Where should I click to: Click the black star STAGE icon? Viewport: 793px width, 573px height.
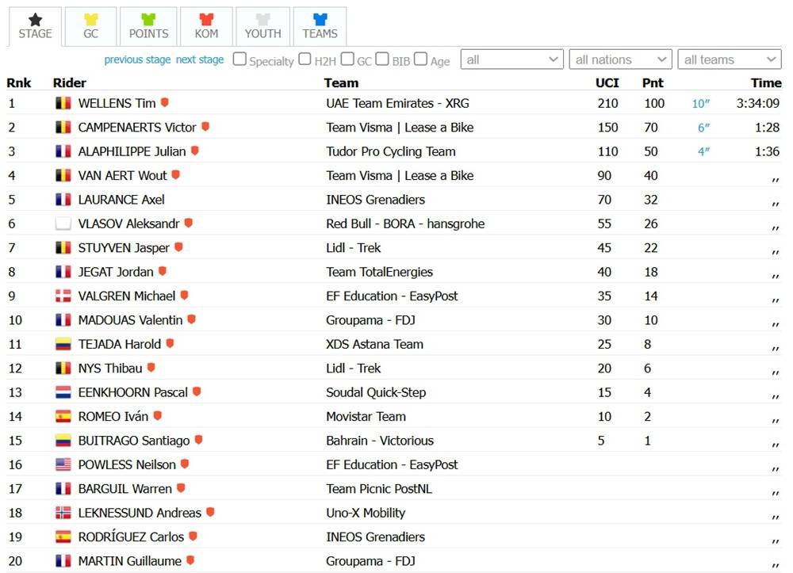(x=36, y=19)
